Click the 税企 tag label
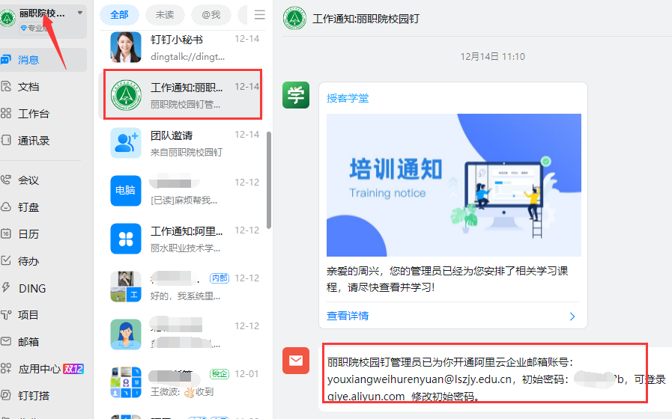The width and height of the screenshot is (672, 419). click(220, 374)
